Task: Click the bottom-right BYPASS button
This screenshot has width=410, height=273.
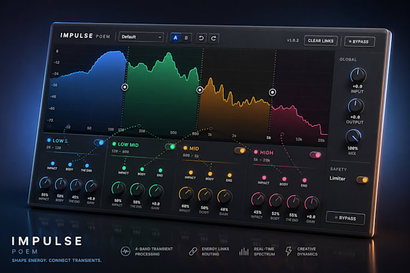Action: coord(345,218)
